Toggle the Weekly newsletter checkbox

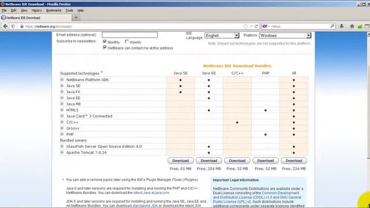pos(127,42)
